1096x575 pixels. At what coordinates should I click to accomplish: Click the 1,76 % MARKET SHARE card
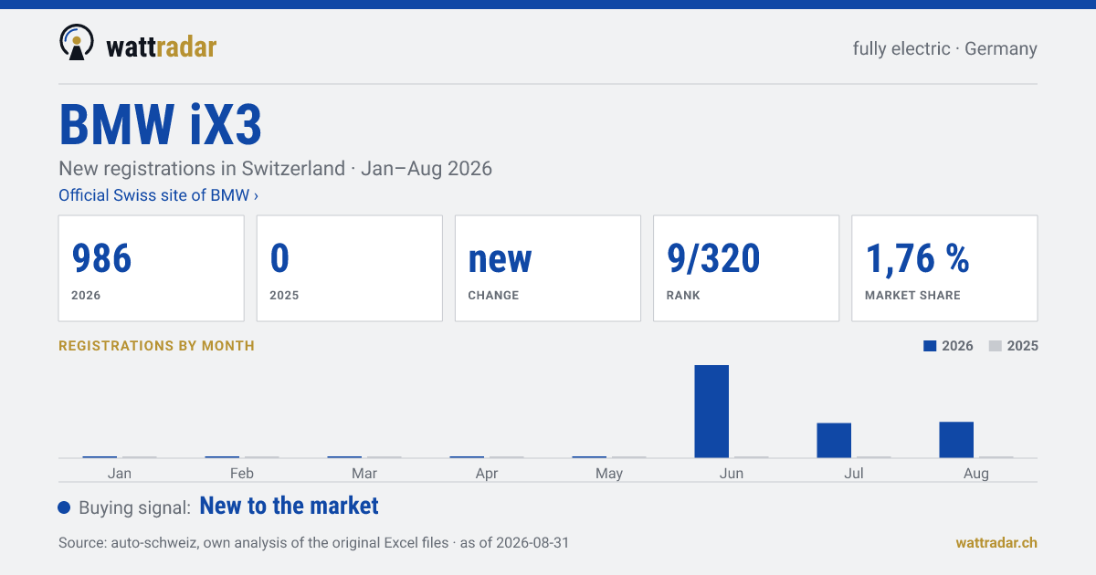[x=944, y=268]
